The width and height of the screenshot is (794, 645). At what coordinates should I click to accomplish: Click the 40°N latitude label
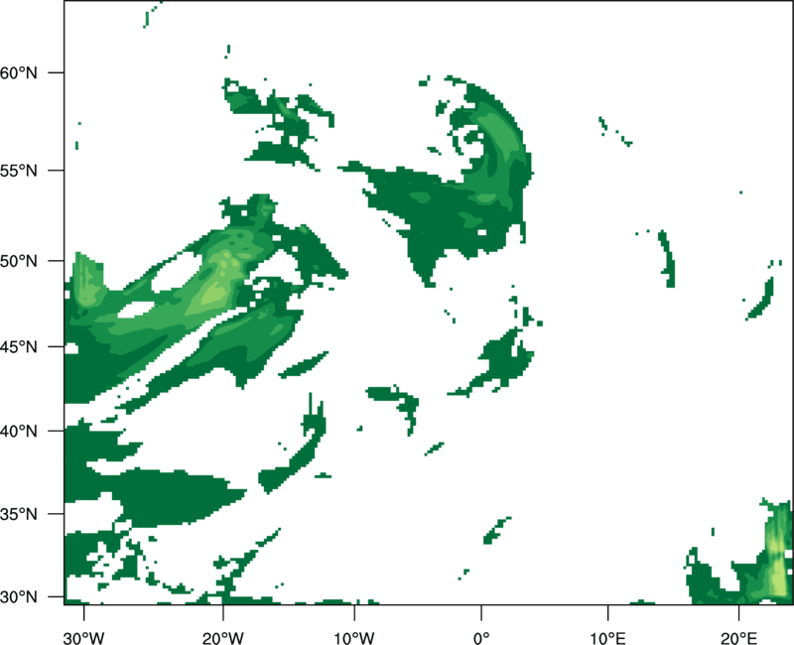[18, 432]
